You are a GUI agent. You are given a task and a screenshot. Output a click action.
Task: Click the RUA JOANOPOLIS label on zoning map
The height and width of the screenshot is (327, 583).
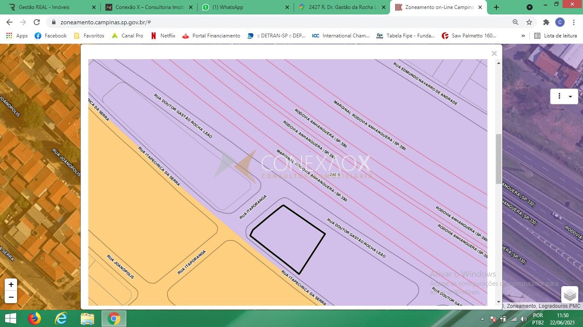(x=120, y=267)
